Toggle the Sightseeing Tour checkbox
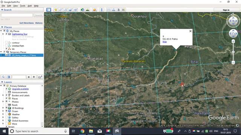Image resolution: width=241 pixels, height=135 pixels. (x=6, y=34)
